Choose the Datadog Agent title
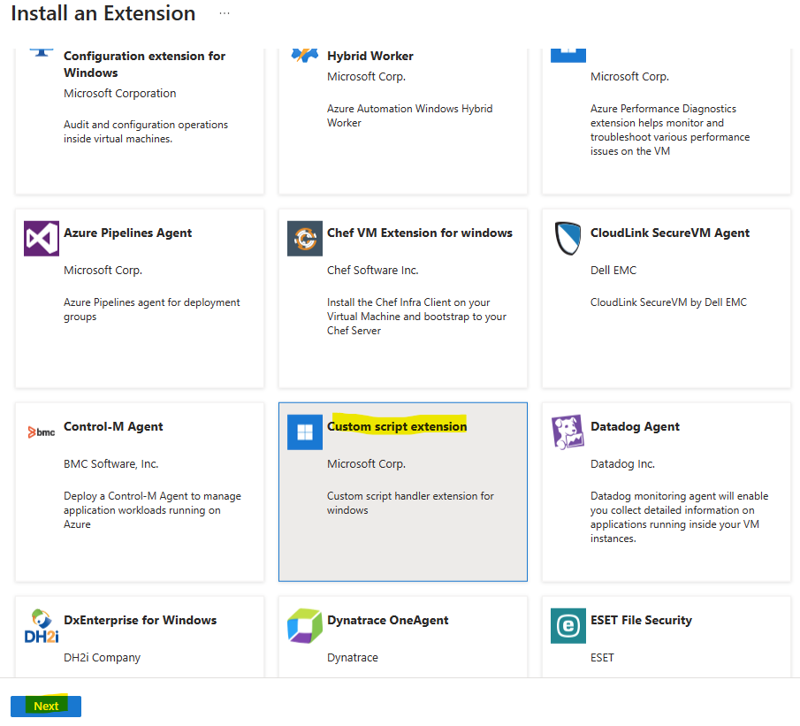800x726 pixels. 635,426
